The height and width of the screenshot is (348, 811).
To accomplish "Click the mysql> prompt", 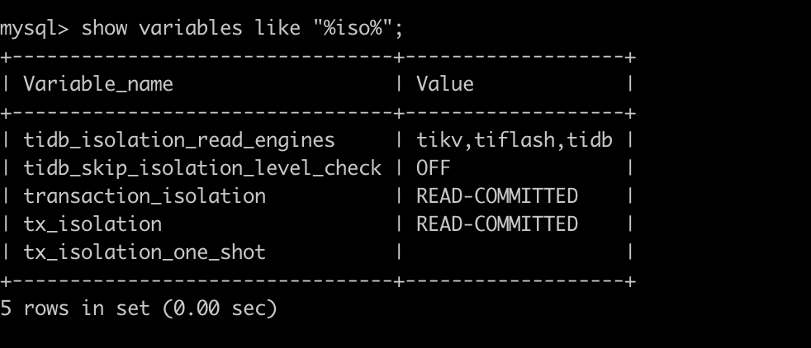I will (36, 29).
